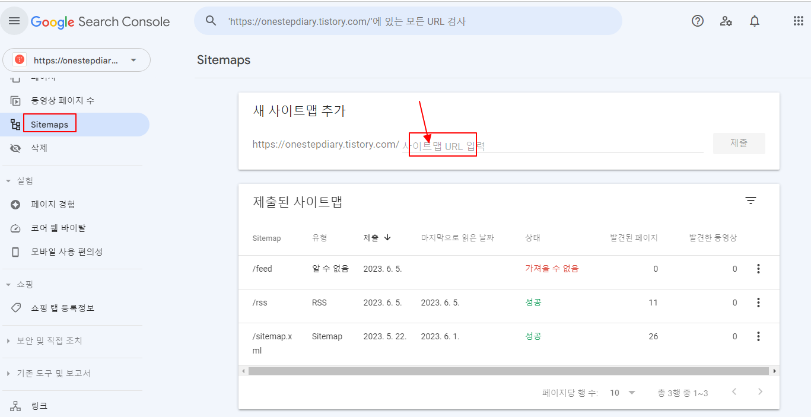Image resolution: width=811 pixels, height=417 pixels.
Task: Click the 발견한 동영상 column header
Action: 713,238
